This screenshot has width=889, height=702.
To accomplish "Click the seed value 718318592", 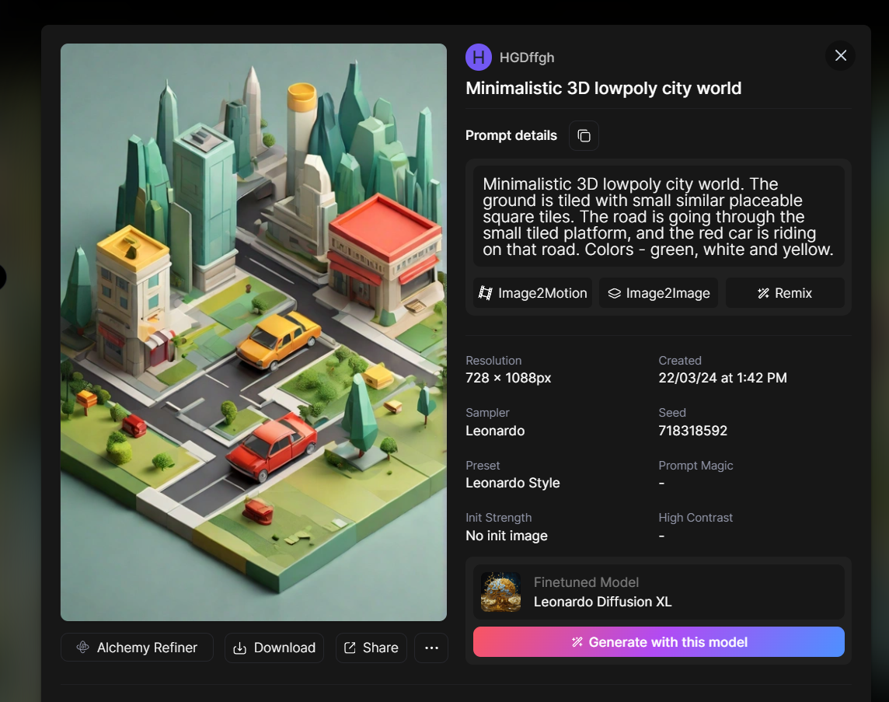I will 692,431.
